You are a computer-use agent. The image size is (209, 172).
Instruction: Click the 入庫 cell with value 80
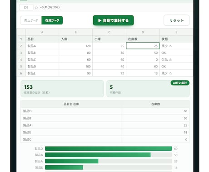tap(76, 53)
